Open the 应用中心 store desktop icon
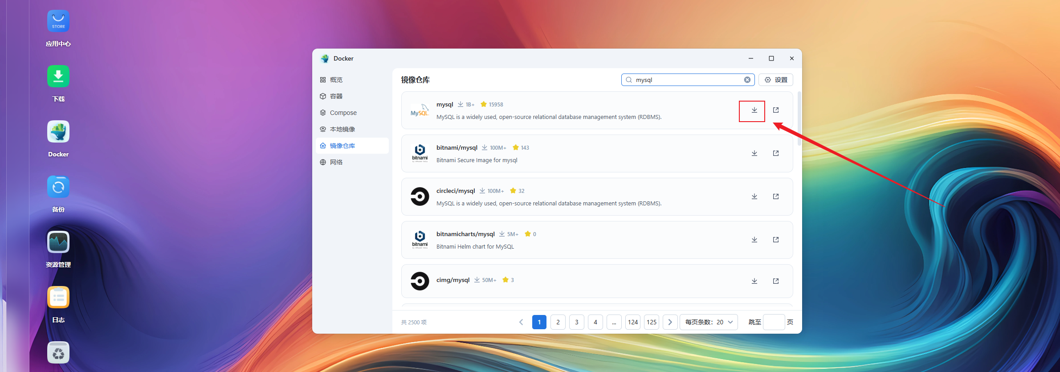This screenshot has width=1060, height=372. (58, 21)
